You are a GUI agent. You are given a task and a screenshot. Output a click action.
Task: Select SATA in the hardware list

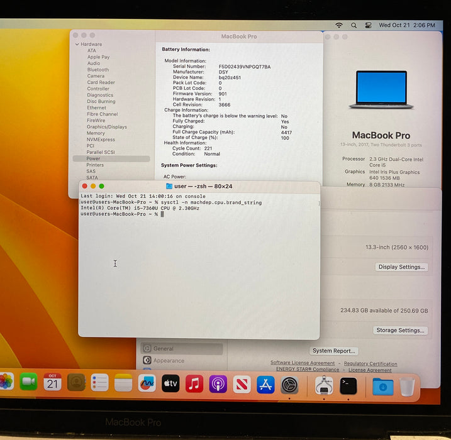[92, 178]
